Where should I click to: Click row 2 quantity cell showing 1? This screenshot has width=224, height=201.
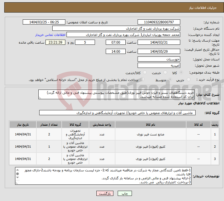[x=49, y=147]
